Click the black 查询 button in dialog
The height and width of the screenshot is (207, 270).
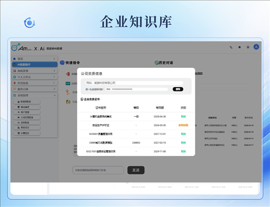coord(178,89)
